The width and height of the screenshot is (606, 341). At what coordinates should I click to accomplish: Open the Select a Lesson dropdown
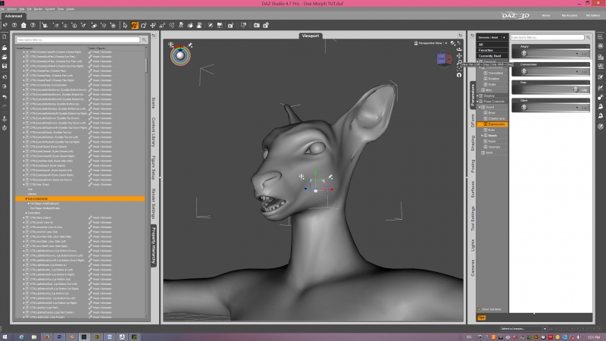[521, 328]
